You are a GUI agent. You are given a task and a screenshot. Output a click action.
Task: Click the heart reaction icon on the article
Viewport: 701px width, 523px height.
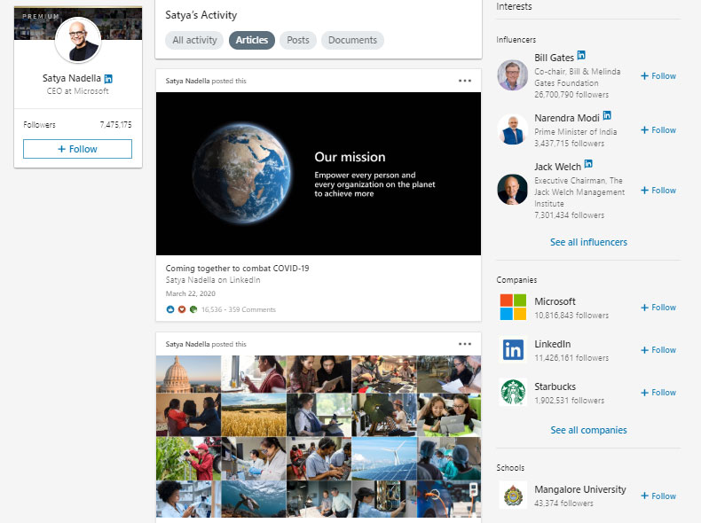tap(182, 309)
